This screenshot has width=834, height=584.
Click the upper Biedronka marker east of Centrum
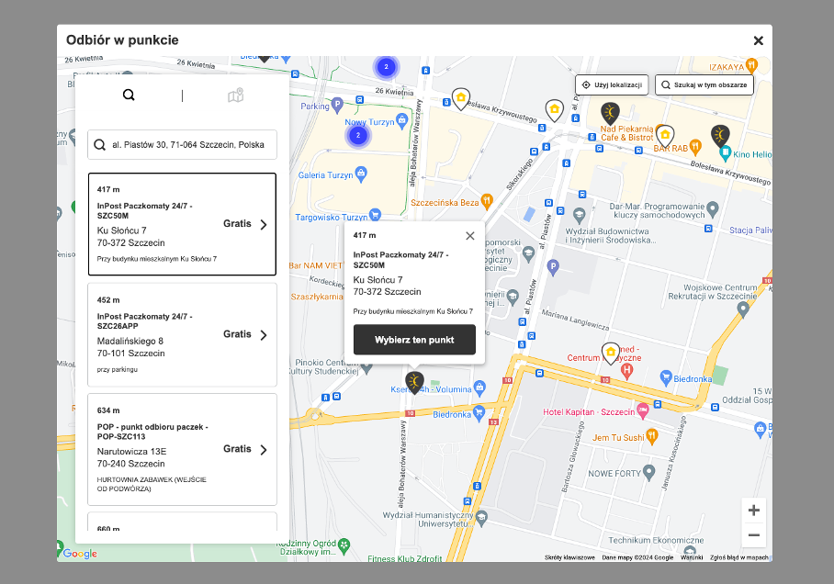point(666,377)
